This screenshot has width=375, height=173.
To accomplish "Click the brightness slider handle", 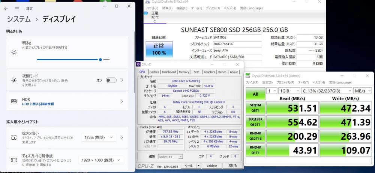I will (100, 60).
